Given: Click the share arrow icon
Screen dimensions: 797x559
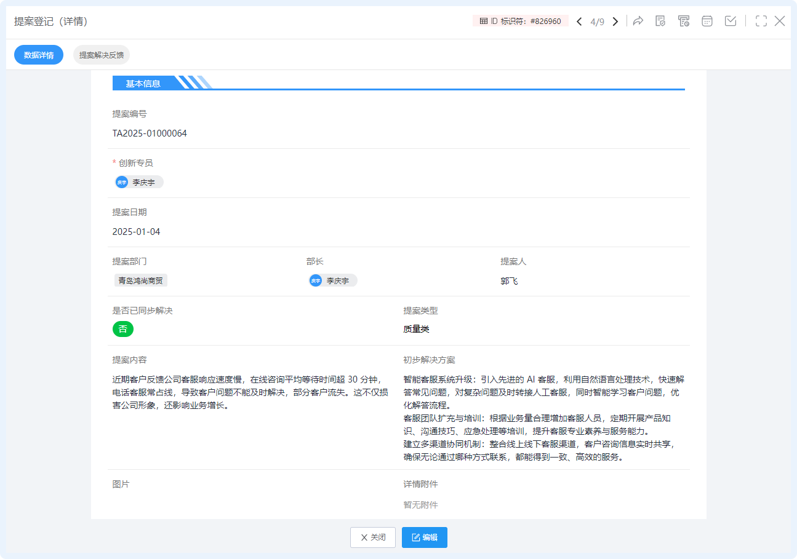Looking at the screenshot, I should point(638,22).
